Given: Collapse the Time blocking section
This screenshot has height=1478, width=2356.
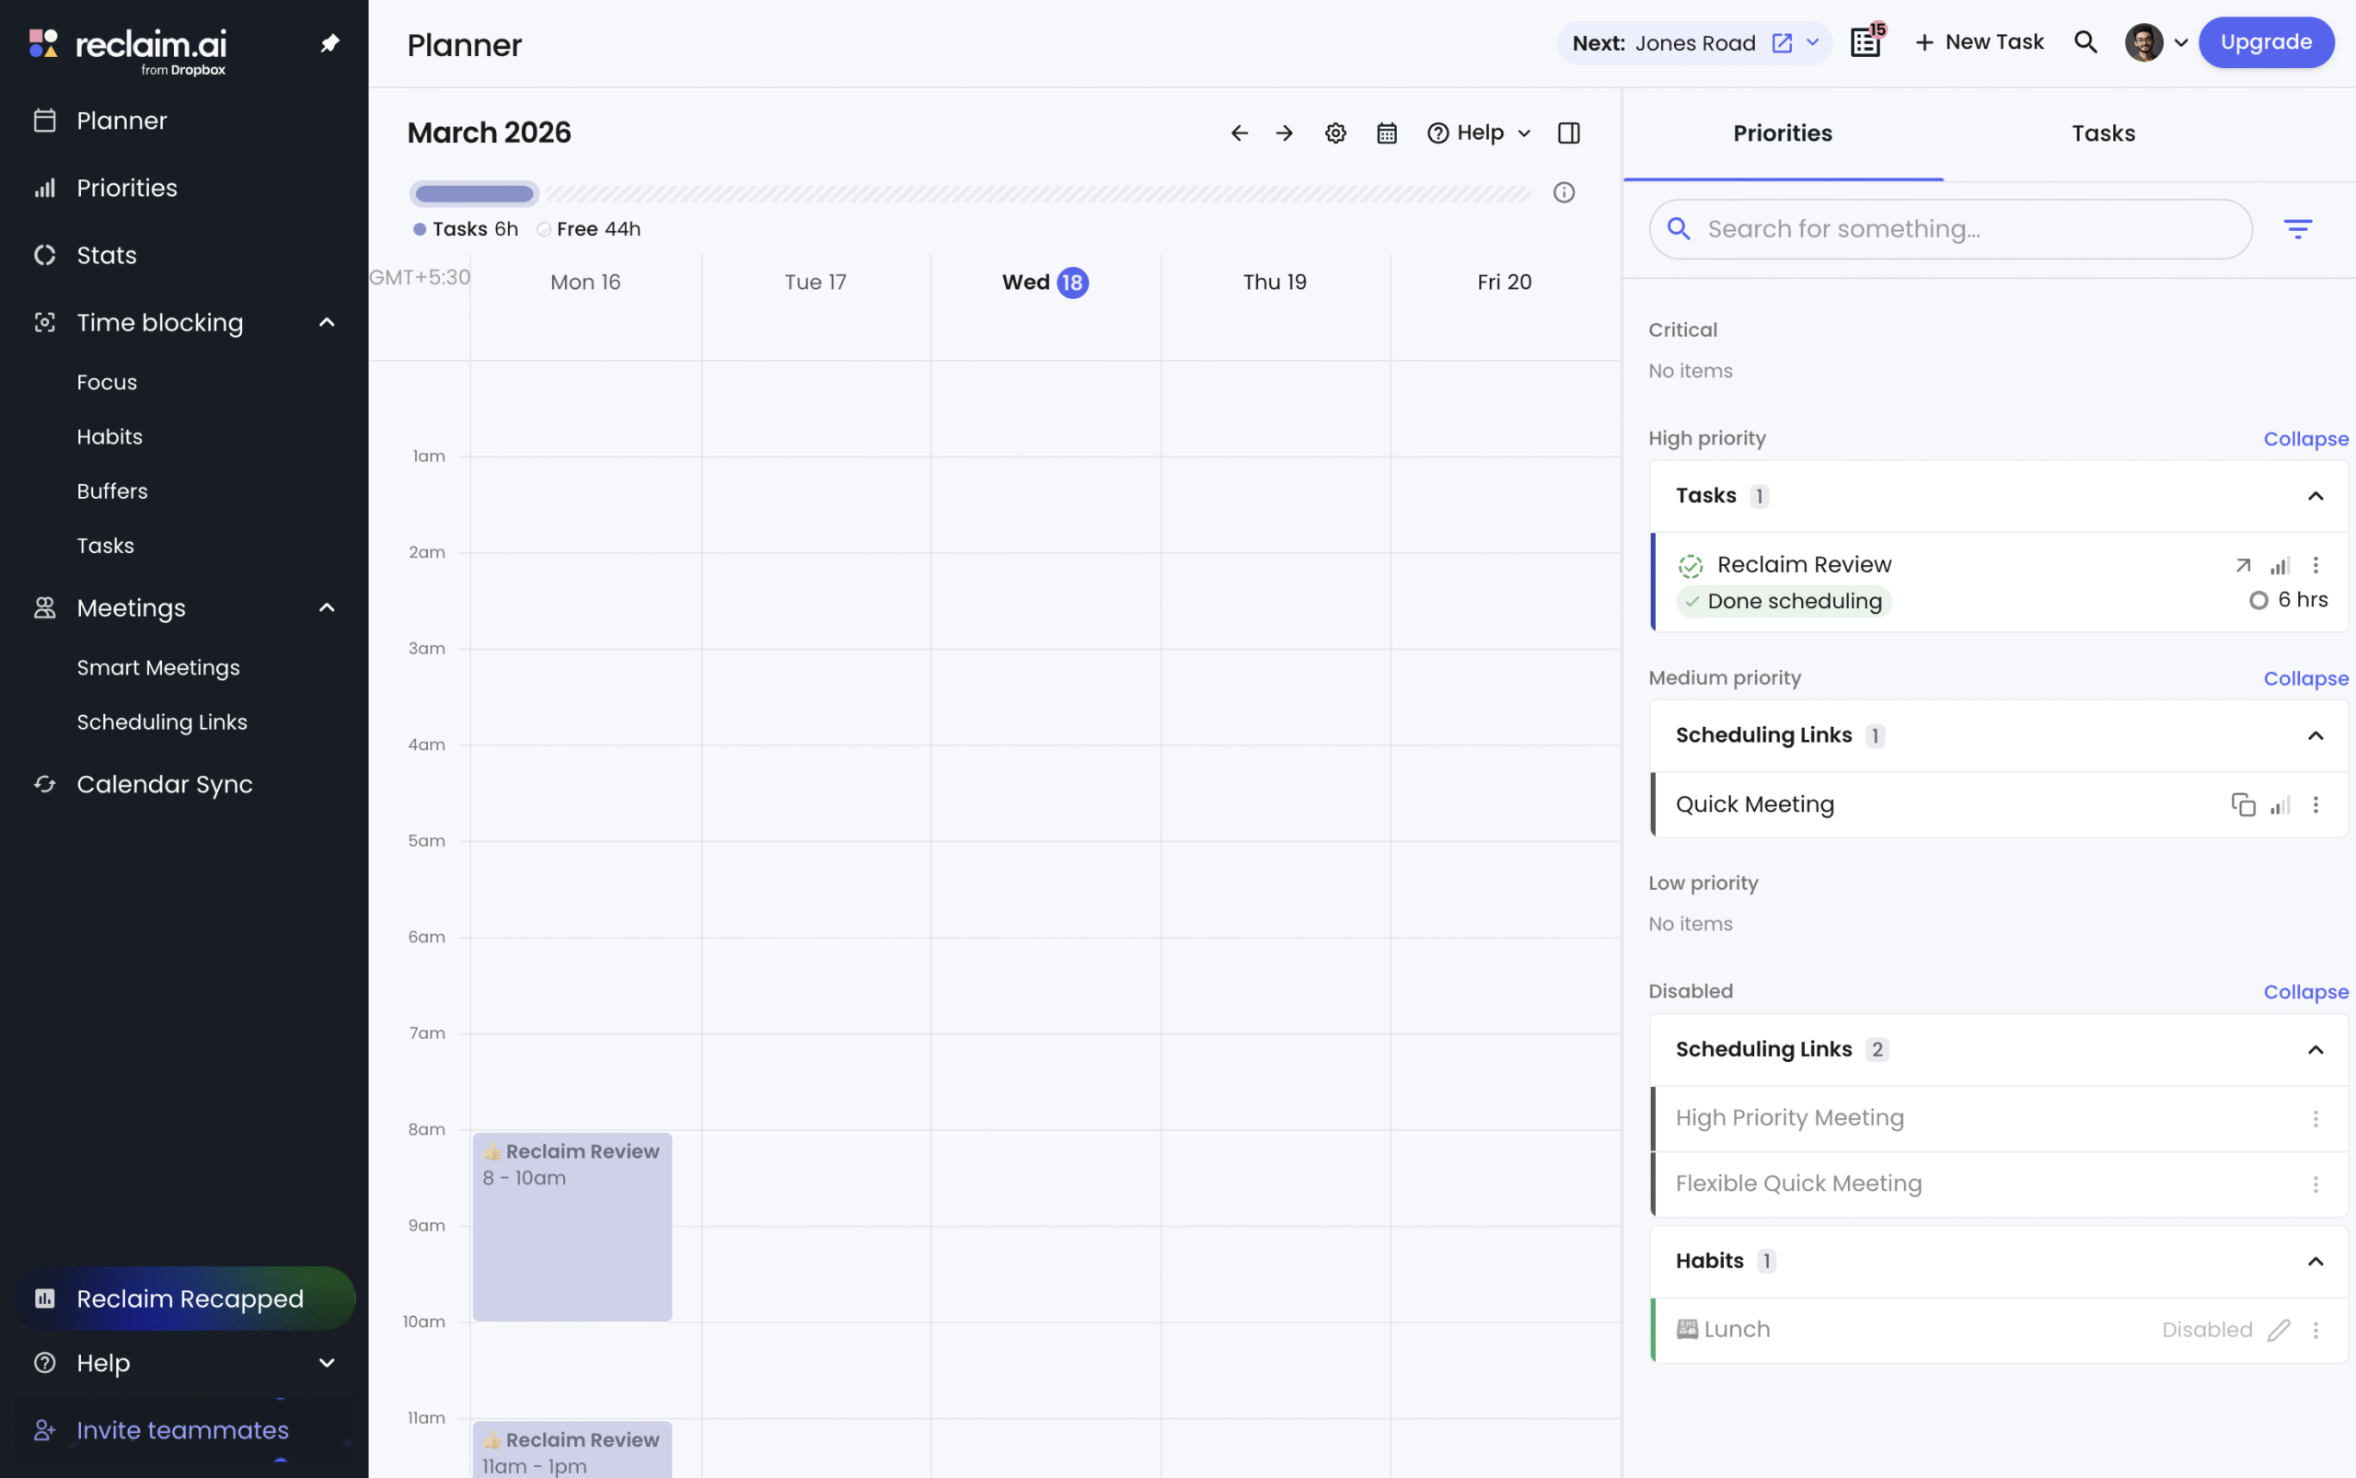Looking at the screenshot, I should (327, 323).
